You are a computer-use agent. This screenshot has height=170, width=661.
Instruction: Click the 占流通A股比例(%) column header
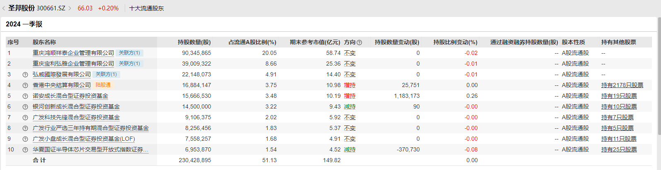pyautogui.click(x=252, y=42)
